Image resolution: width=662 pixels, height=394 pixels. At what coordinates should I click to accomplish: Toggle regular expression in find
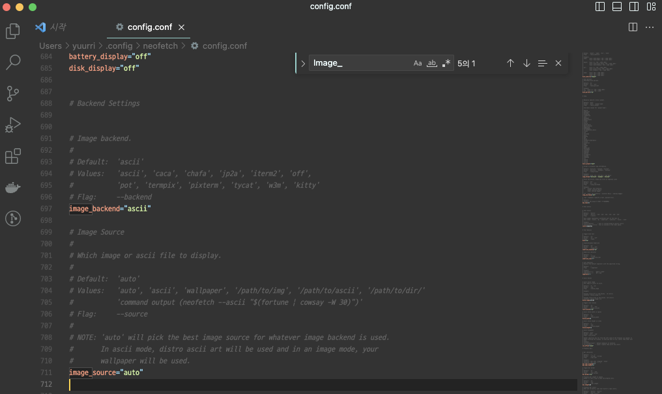click(446, 63)
